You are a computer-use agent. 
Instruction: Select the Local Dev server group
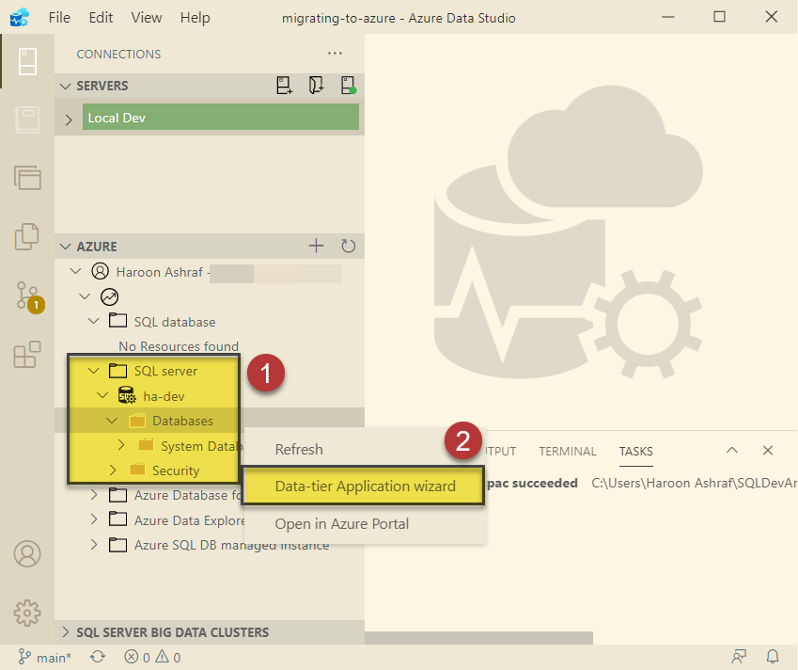(x=220, y=118)
